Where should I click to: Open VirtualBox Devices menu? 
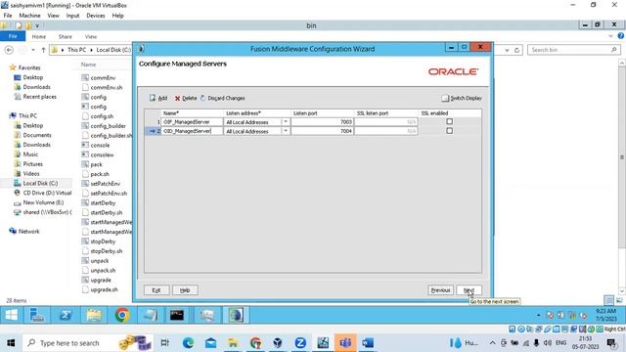(96, 16)
